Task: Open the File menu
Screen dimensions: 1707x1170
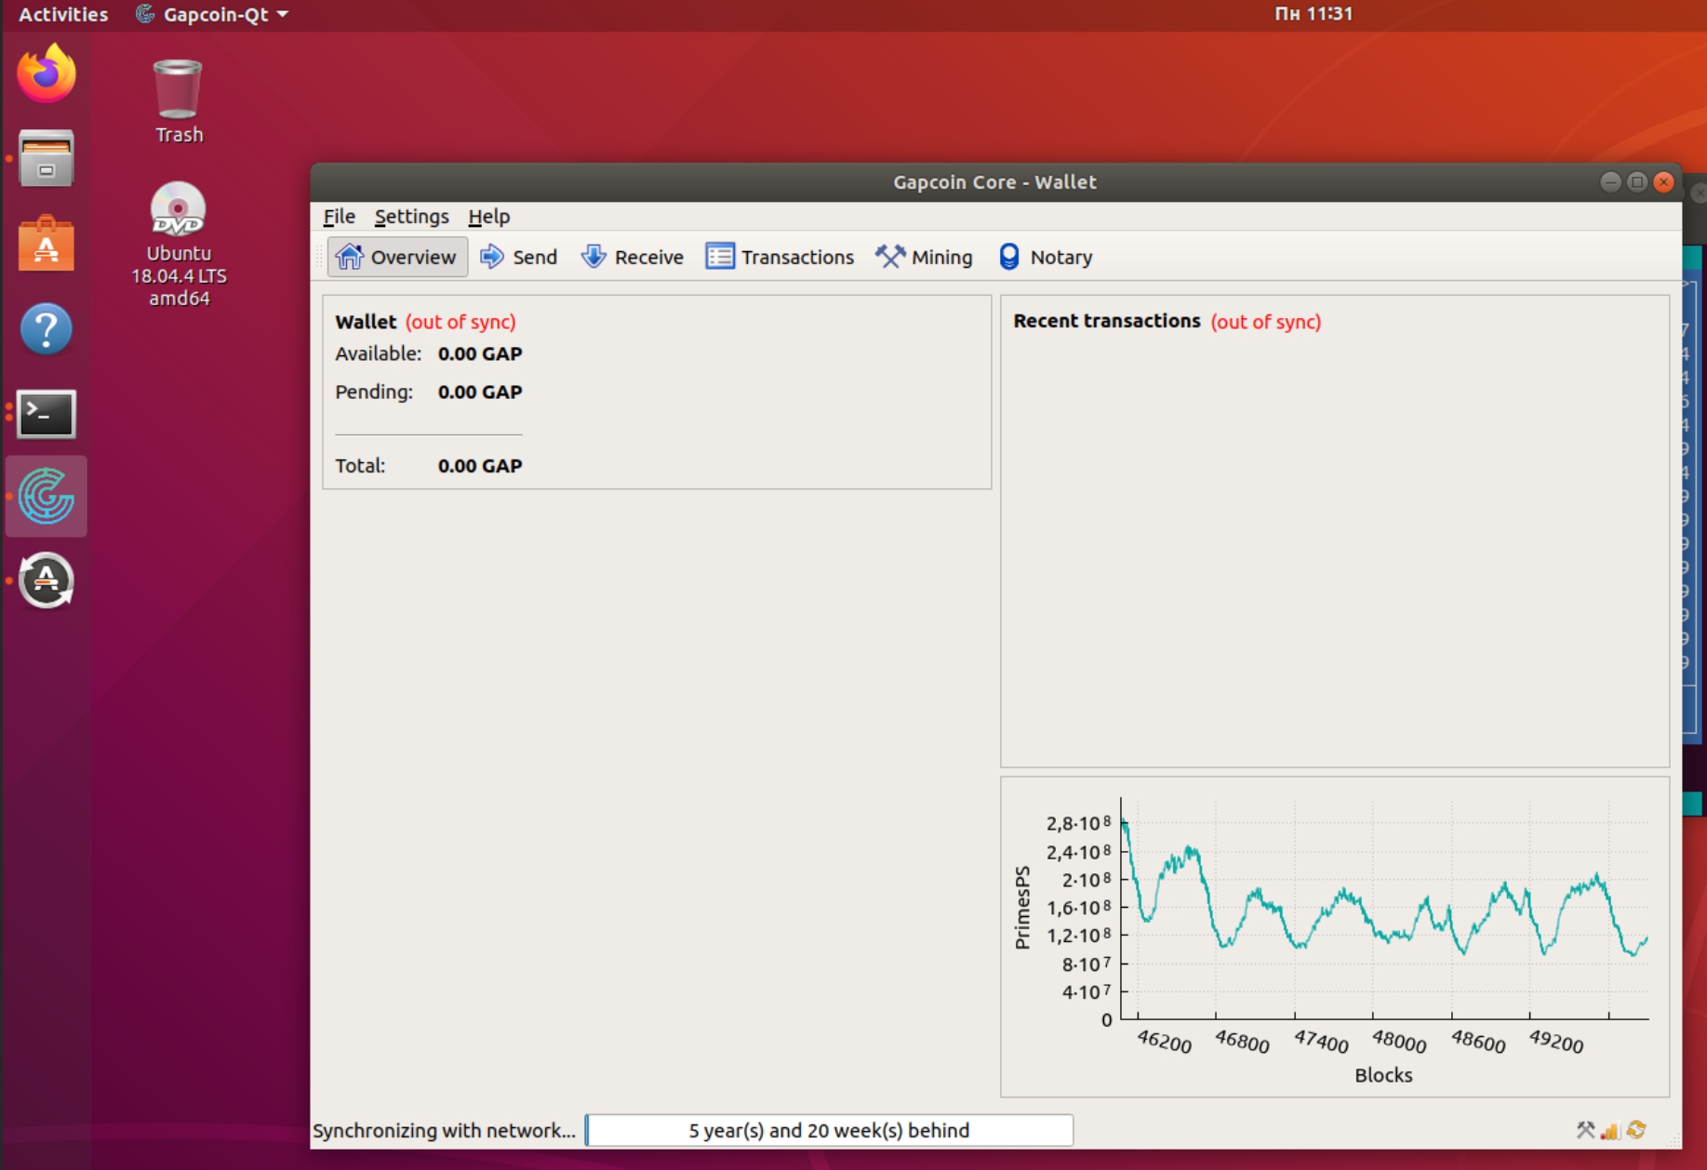Action: 339,216
